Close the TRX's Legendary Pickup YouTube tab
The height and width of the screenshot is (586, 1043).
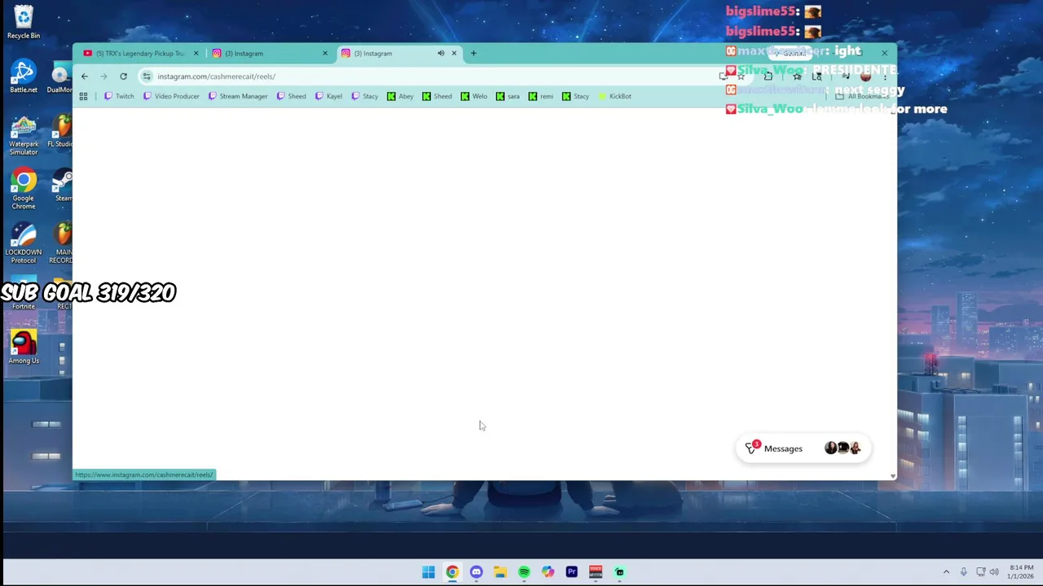pos(196,54)
